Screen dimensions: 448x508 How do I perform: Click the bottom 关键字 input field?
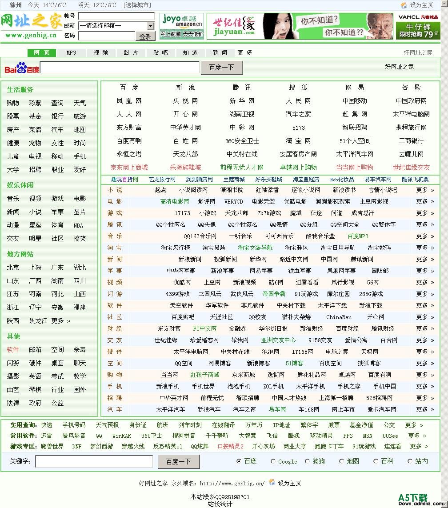[94, 461]
